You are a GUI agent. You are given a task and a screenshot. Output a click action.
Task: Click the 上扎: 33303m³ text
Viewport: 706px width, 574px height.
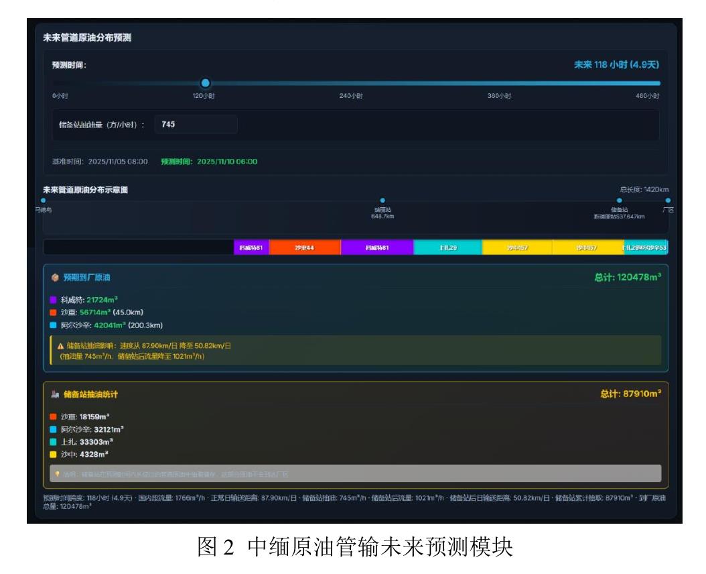click(87, 442)
